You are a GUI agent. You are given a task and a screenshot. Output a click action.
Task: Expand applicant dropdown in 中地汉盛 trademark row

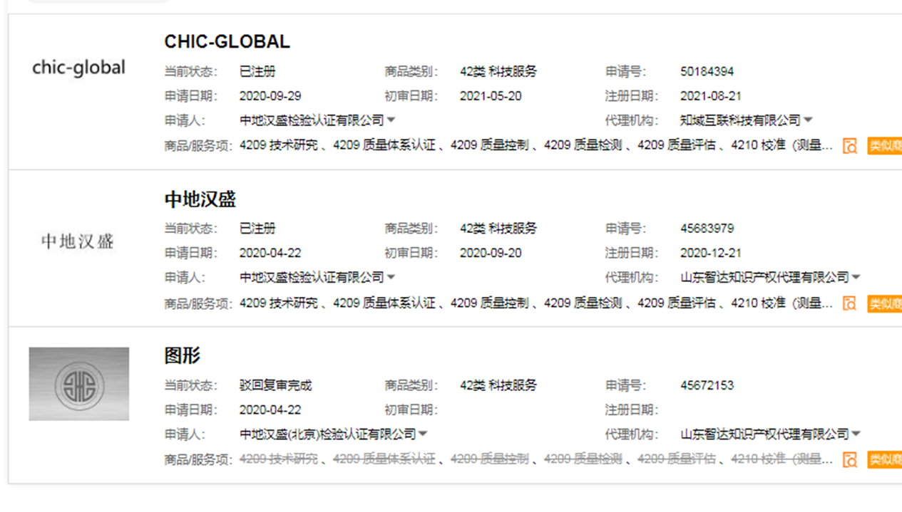pyautogui.click(x=391, y=277)
